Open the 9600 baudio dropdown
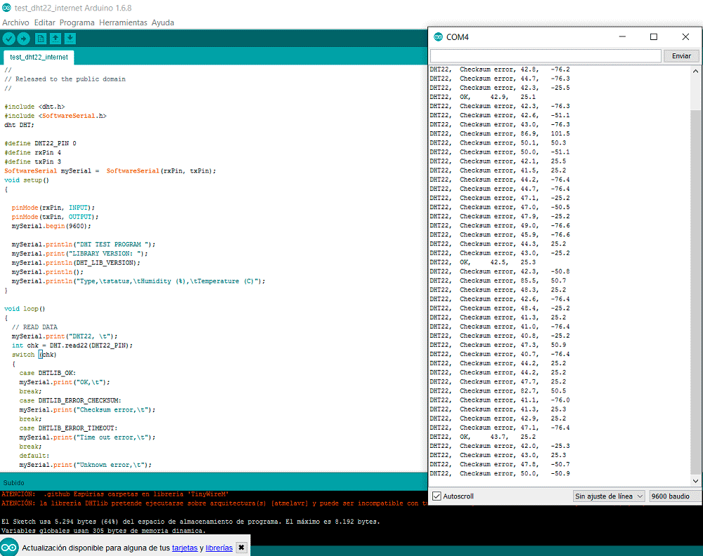The height and width of the screenshot is (556, 703). pos(675,496)
